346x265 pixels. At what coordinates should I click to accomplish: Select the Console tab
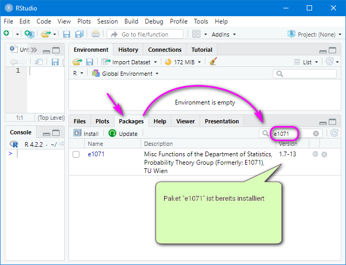pyautogui.click(x=20, y=132)
